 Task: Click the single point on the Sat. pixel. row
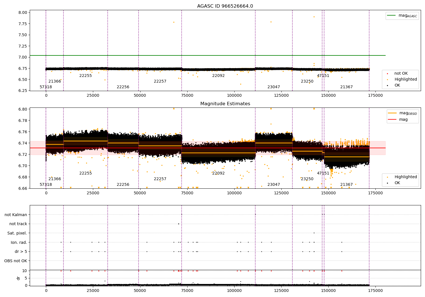click(x=314, y=233)
